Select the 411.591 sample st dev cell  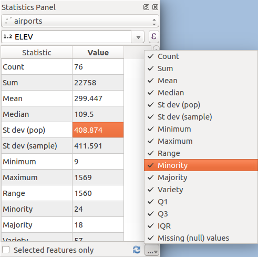tap(98, 146)
